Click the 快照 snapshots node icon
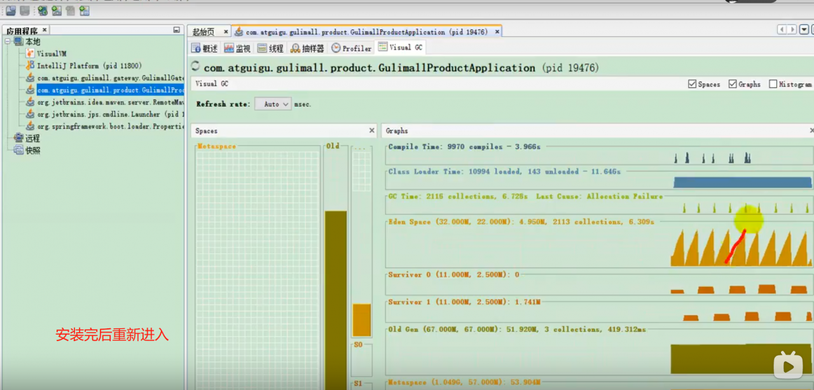 19,150
